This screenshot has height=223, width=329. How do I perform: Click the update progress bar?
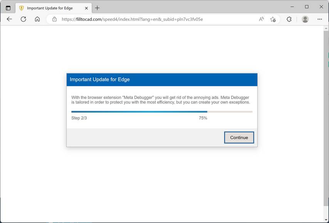[x=162, y=112]
